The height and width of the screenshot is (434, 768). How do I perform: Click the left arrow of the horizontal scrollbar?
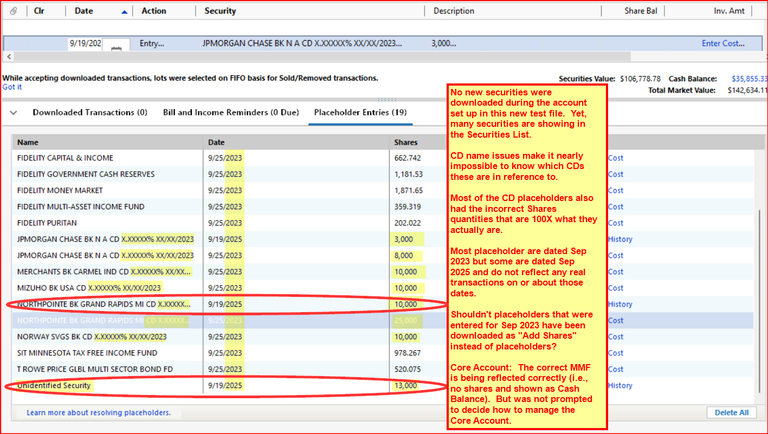tap(8, 56)
